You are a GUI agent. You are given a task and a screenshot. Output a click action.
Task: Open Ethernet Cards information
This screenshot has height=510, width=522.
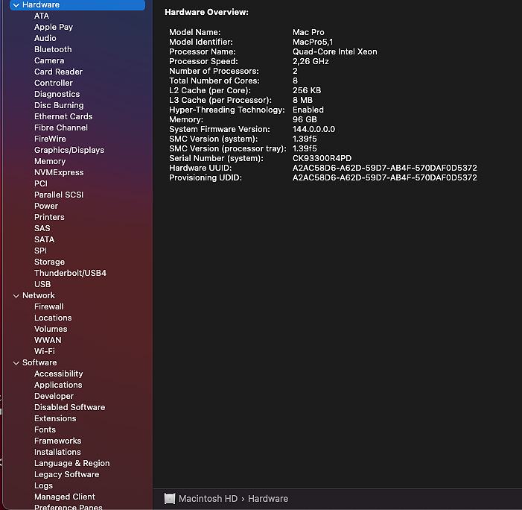tap(63, 116)
